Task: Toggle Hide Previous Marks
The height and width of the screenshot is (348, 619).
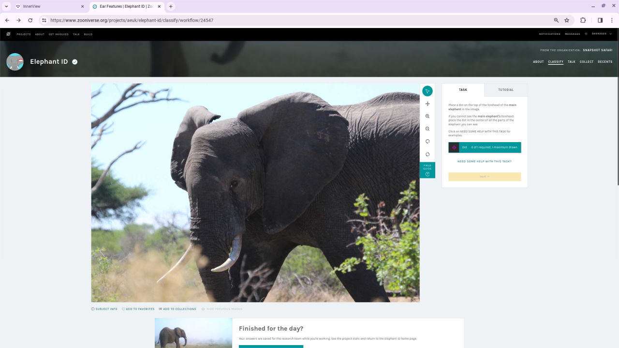Action: pyautogui.click(x=222, y=309)
